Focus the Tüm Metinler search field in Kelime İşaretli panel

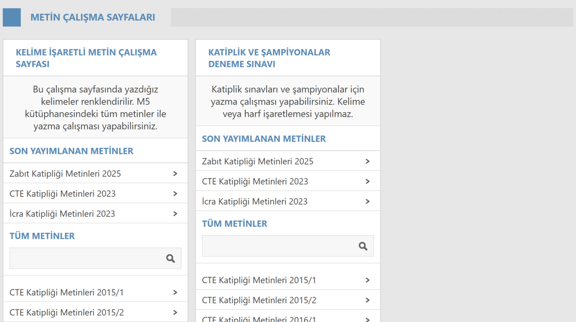96,258
